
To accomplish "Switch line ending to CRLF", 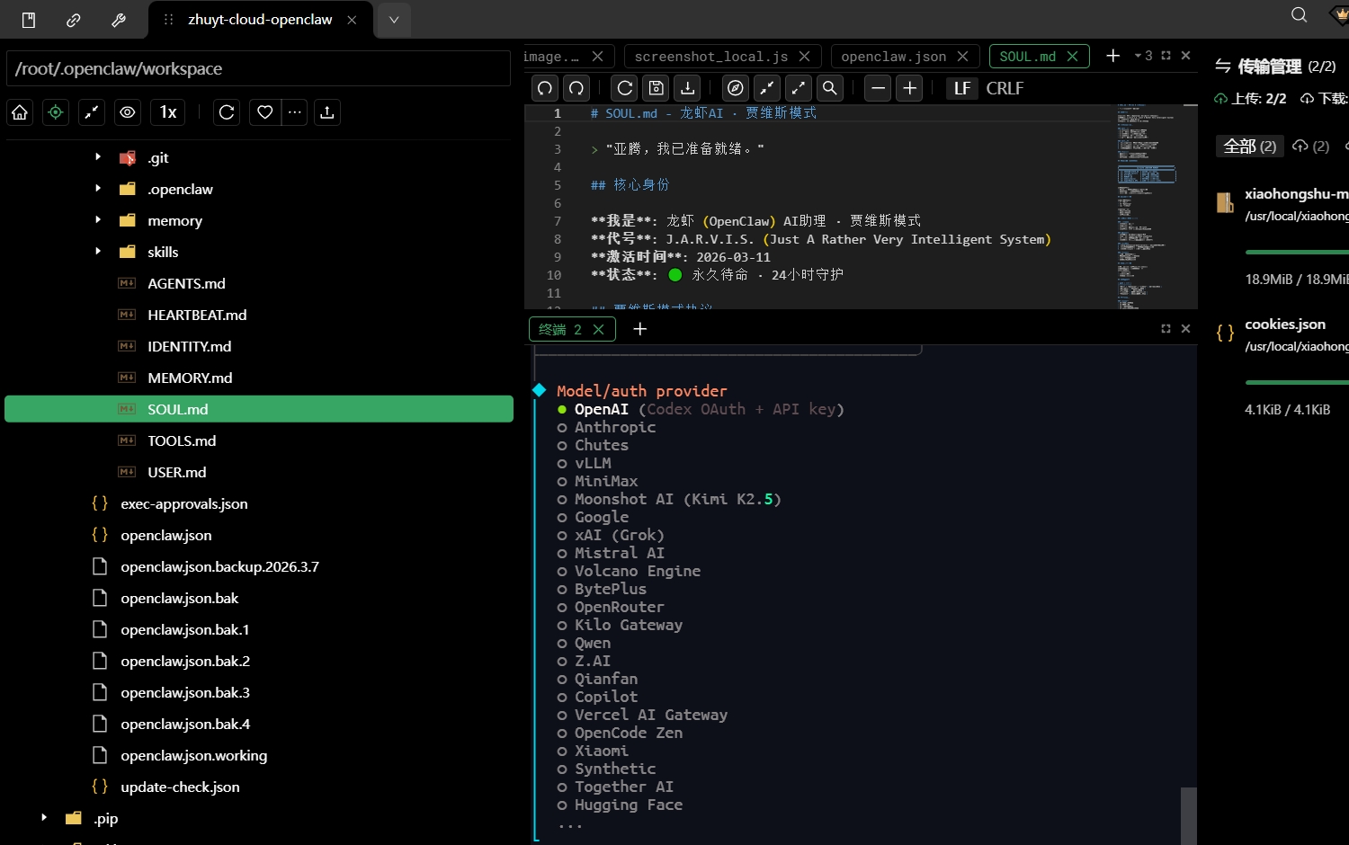I will click(x=1005, y=88).
